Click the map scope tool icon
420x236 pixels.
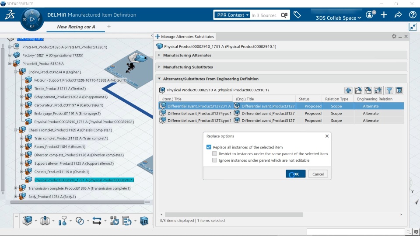45,220
